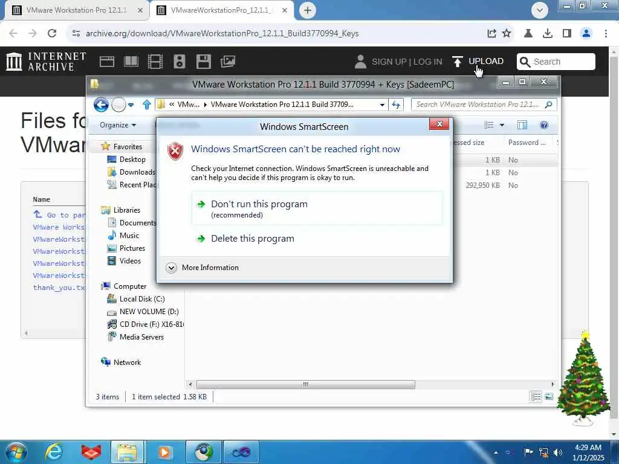The width and height of the screenshot is (619, 464).
Task: Select the VMwareWorkstationPro_12.1.1_ tab
Action: pyautogui.click(x=221, y=10)
